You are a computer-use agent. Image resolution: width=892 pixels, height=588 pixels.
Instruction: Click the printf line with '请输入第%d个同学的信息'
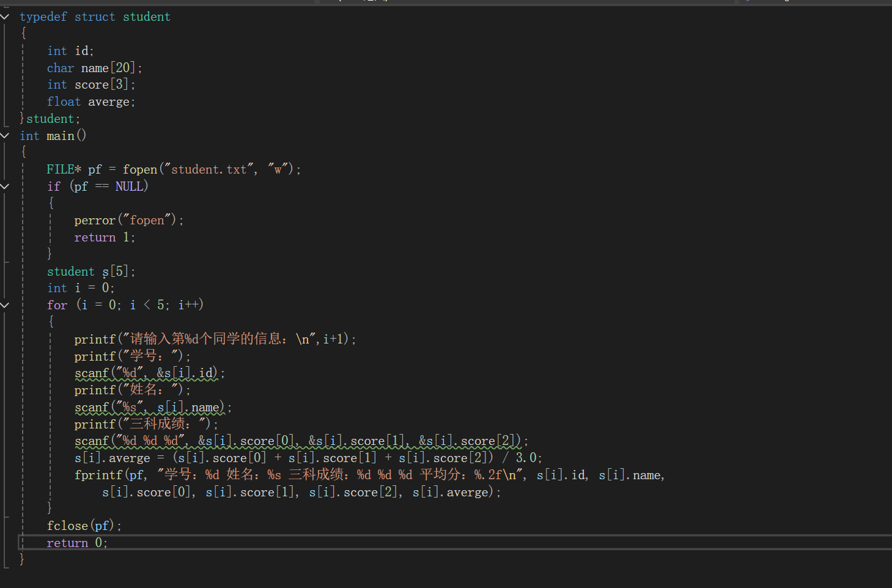tap(215, 339)
